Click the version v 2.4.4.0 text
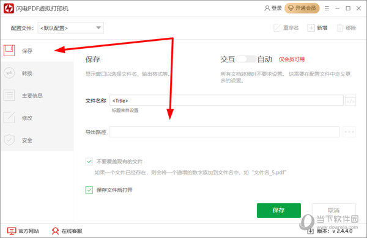Screen dimensions: 367x238 tap(335, 231)
